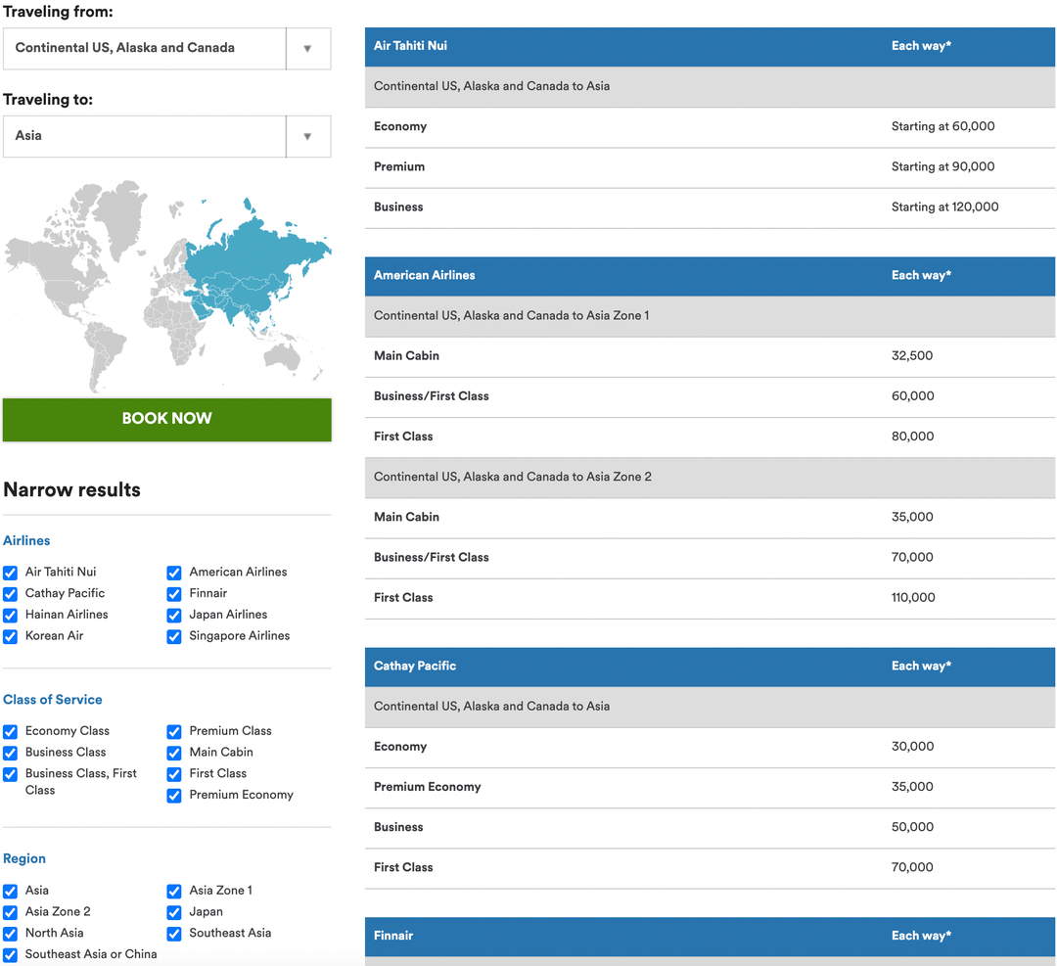Toggle the Southeast Asia region checkbox

tap(173, 934)
